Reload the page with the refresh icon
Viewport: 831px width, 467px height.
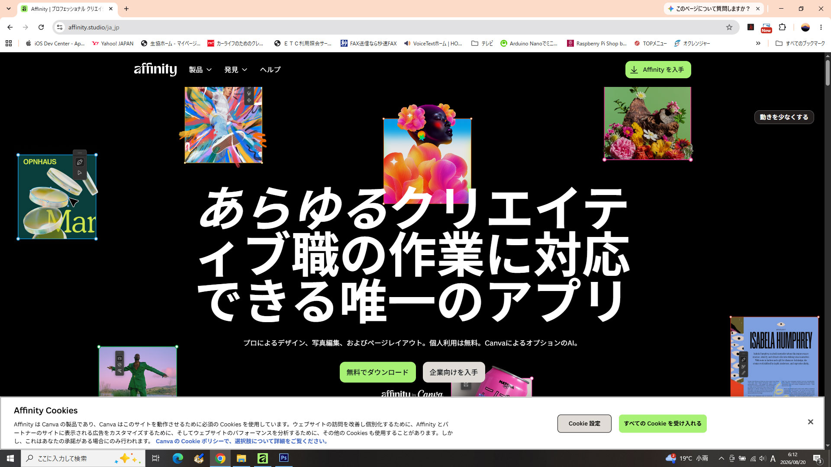pyautogui.click(x=41, y=27)
